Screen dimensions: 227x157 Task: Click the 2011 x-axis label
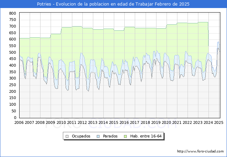coord(72,122)
